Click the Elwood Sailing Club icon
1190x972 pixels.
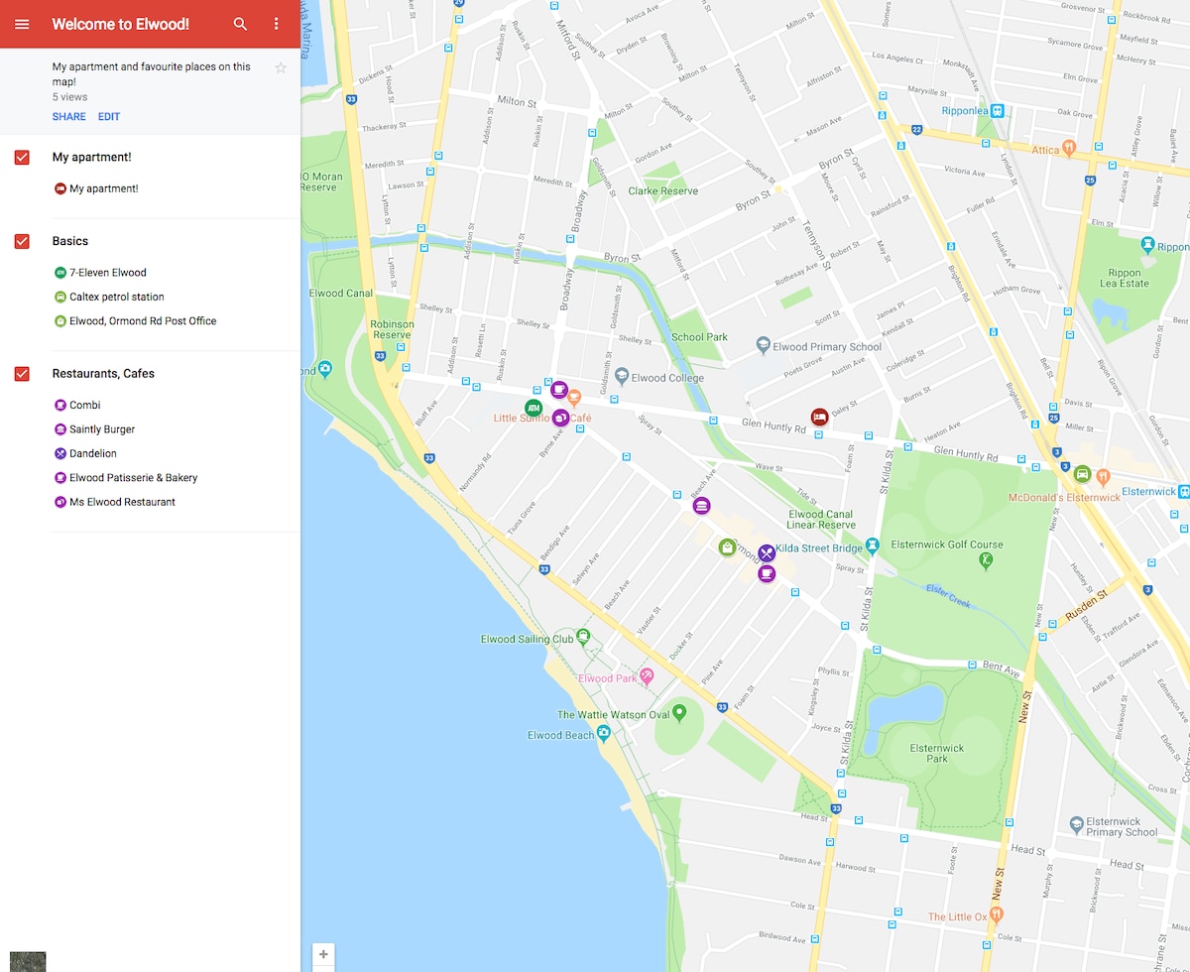click(x=583, y=637)
